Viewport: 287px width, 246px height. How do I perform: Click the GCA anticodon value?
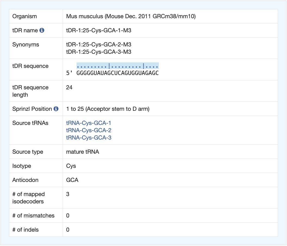pos(72,180)
